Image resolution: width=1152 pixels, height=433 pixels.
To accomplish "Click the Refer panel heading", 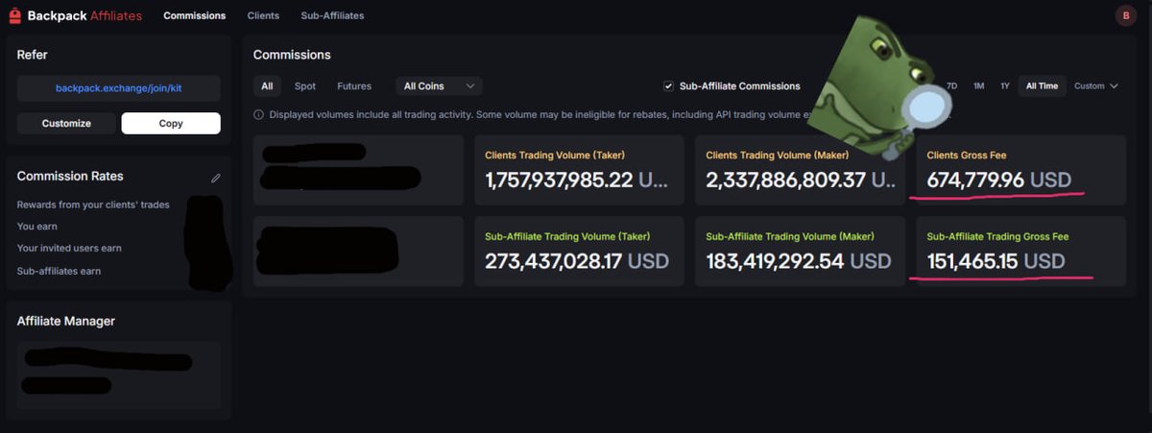I will tap(32, 55).
